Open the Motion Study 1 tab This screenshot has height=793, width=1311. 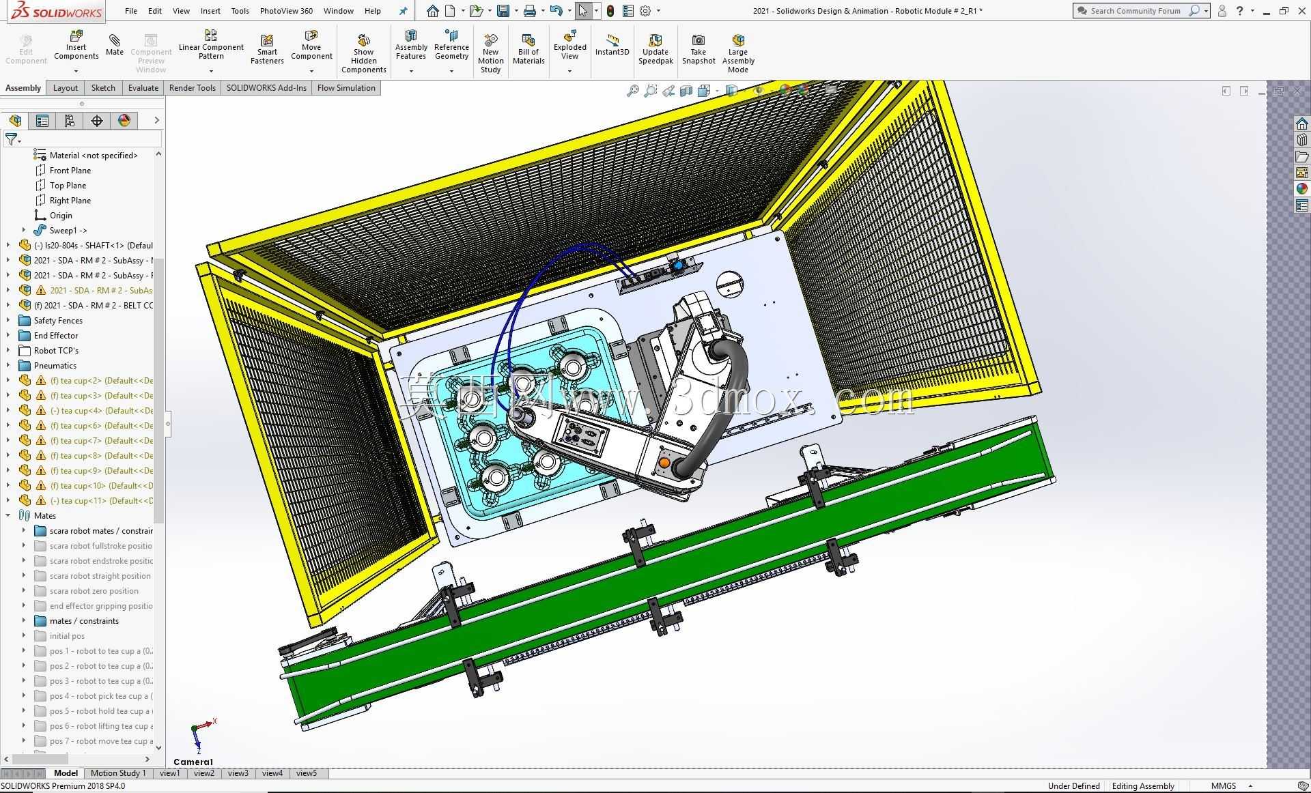pos(118,773)
